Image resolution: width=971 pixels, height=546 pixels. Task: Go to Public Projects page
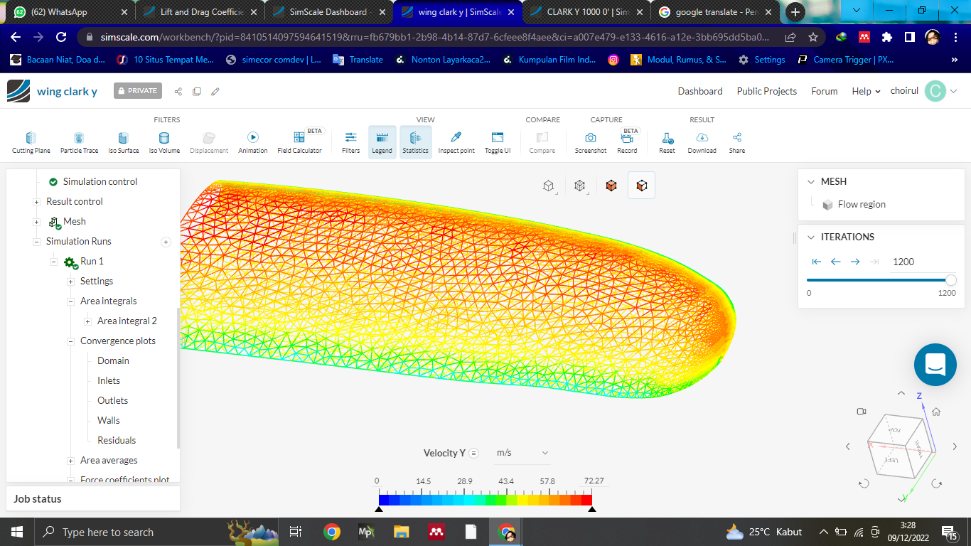click(766, 91)
